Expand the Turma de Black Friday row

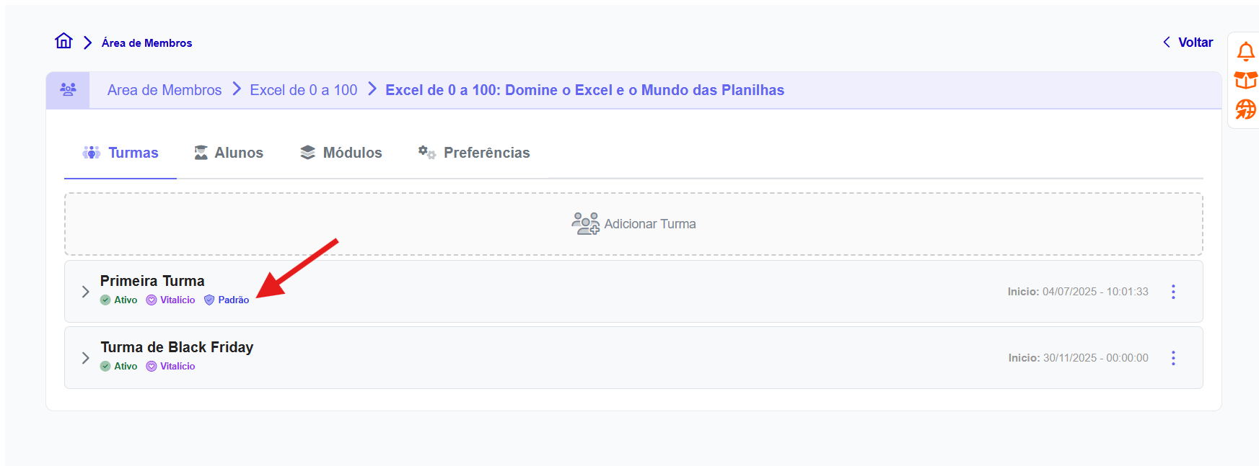click(85, 358)
